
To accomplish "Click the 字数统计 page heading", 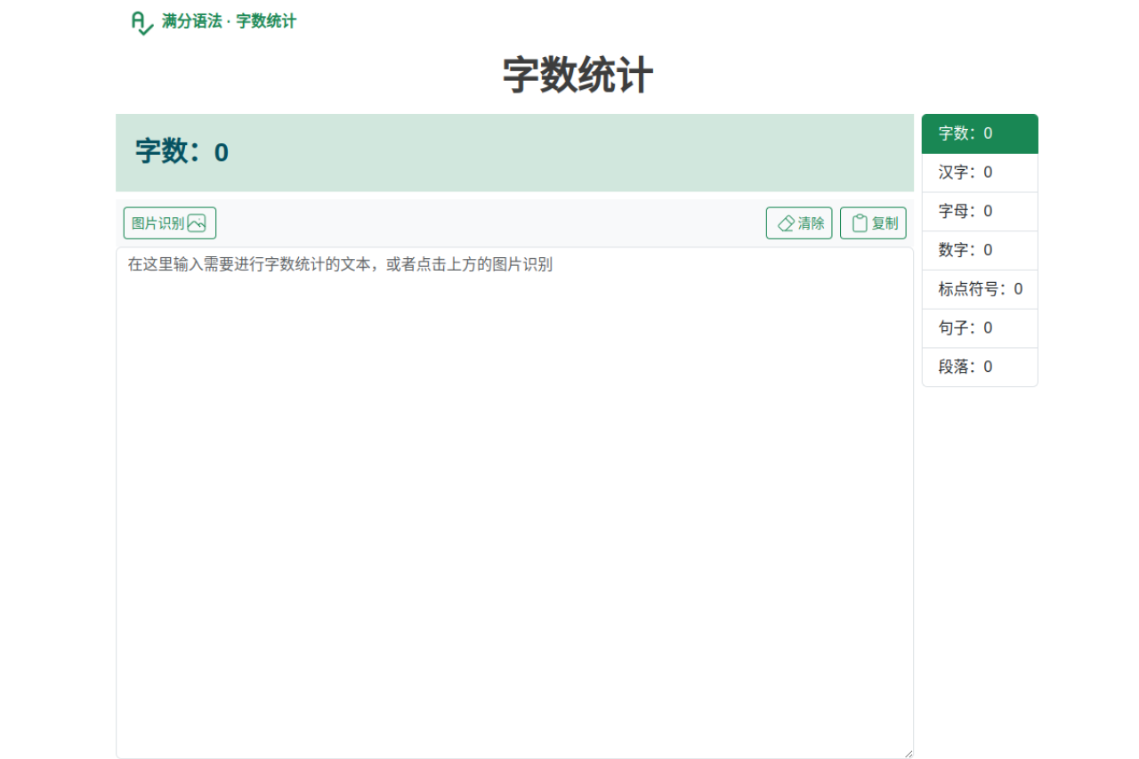I will pos(578,76).
